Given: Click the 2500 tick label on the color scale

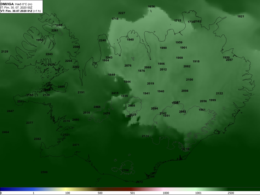Looking at the screenshot, I should click(x=231, y=193).
